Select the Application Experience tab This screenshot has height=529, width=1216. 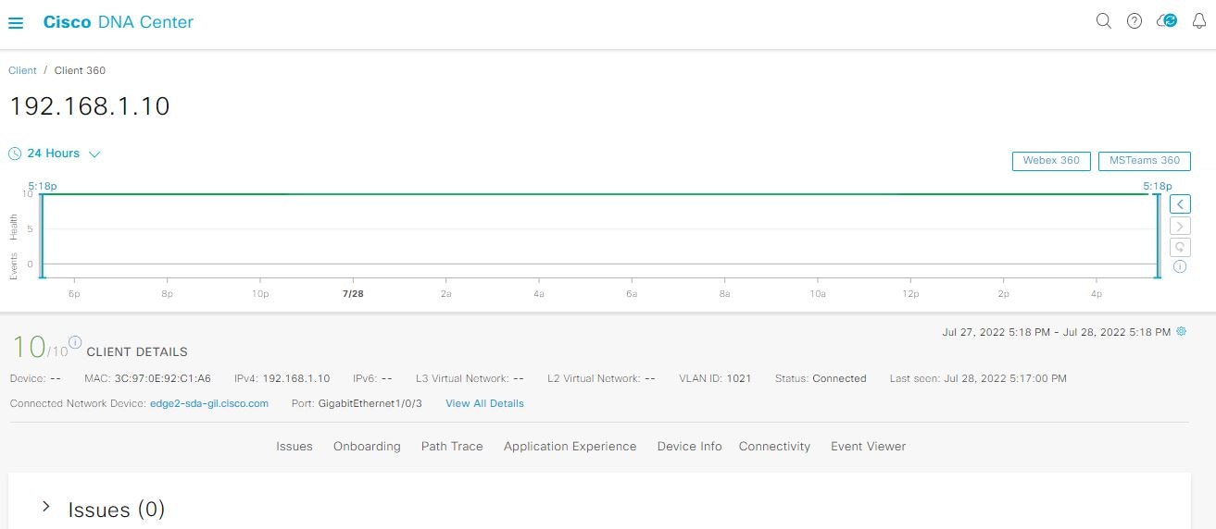tap(570, 446)
